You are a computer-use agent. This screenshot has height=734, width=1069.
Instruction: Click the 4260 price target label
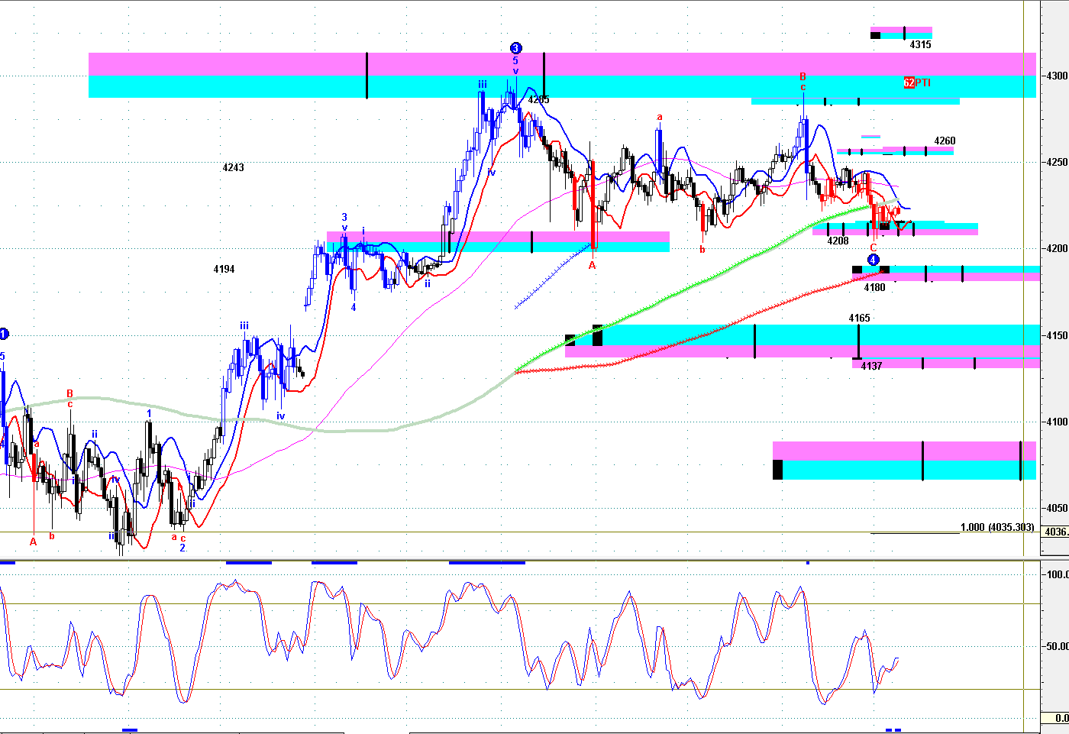click(945, 141)
